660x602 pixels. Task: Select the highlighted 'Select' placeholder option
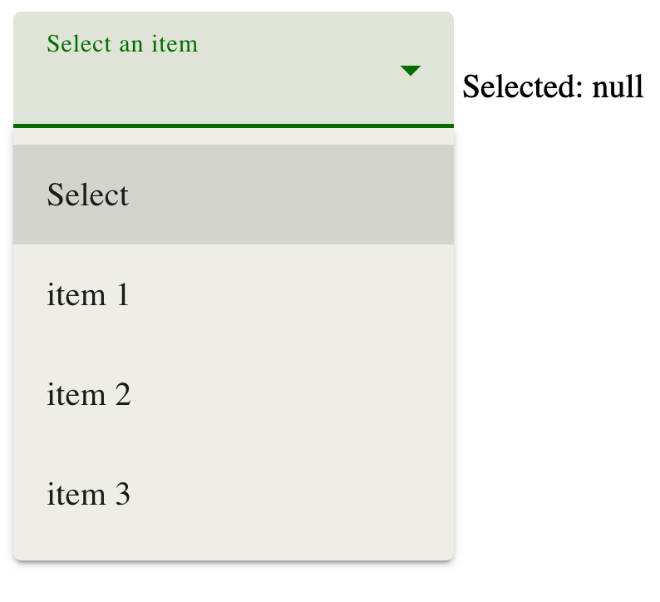click(234, 195)
